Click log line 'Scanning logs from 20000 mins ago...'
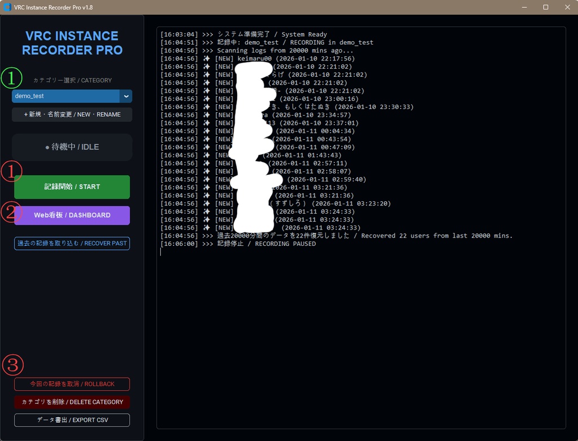This screenshot has width=578, height=441. click(x=257, y=51)
